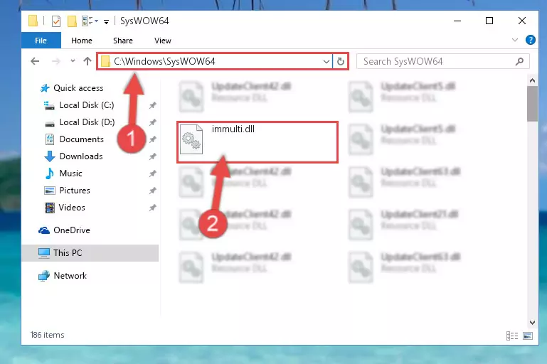Click the address bar path C:\Windows\SysWOW64
The width and height of the screenshot is (547, 364).
tap(164, 61)
